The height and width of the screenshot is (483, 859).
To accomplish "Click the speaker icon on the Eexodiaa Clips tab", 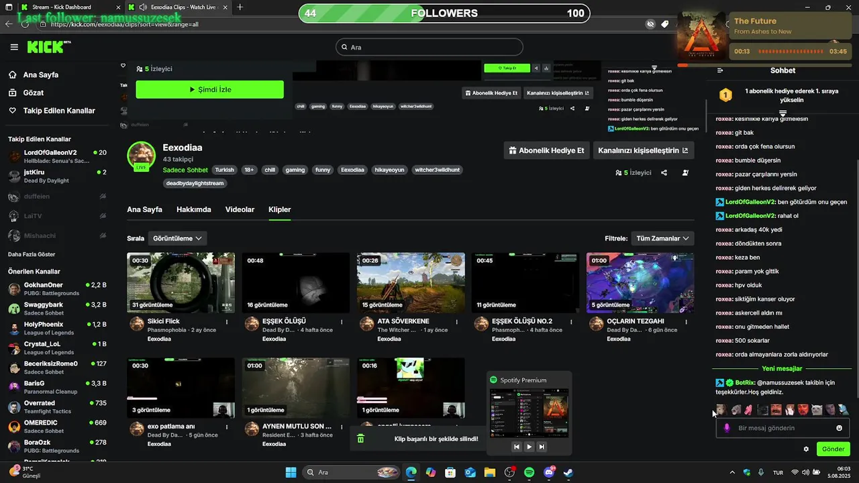I will click(143, 7).
